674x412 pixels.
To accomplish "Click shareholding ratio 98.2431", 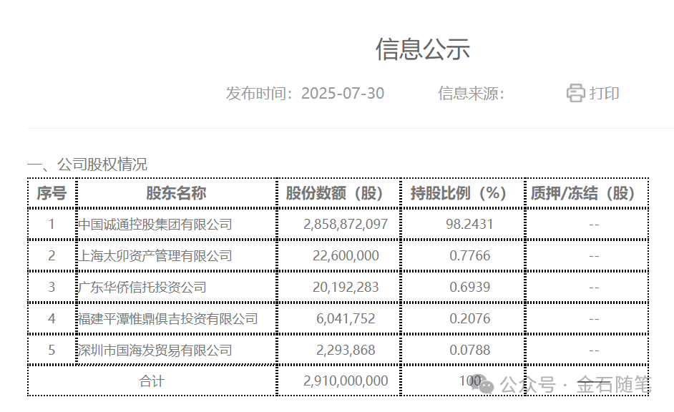I will [x=469, y=225].
